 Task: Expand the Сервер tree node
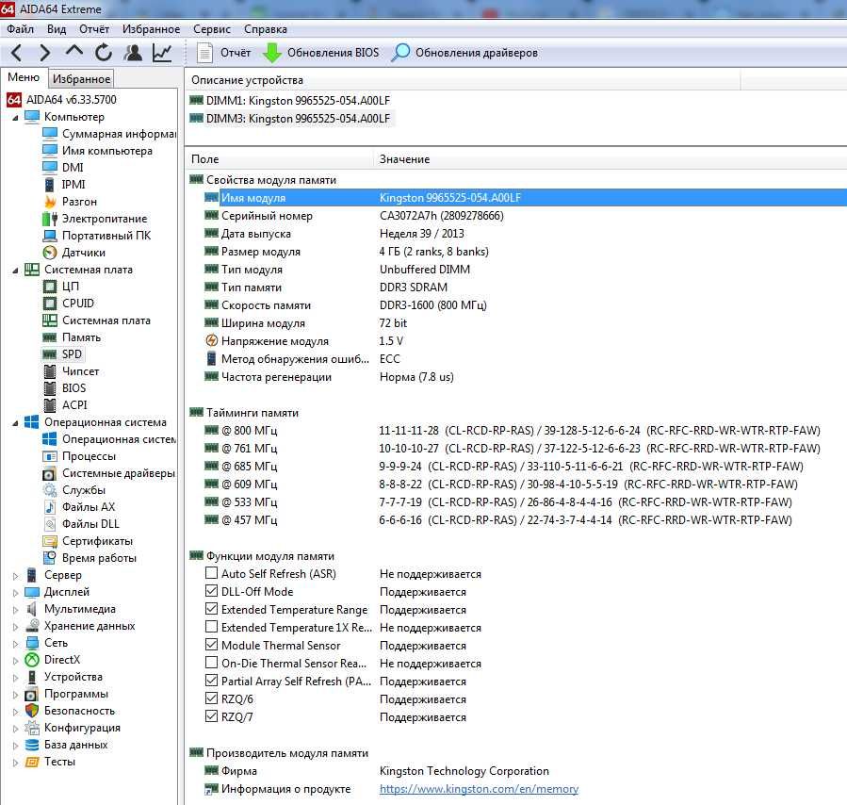[x=16, y=576]
